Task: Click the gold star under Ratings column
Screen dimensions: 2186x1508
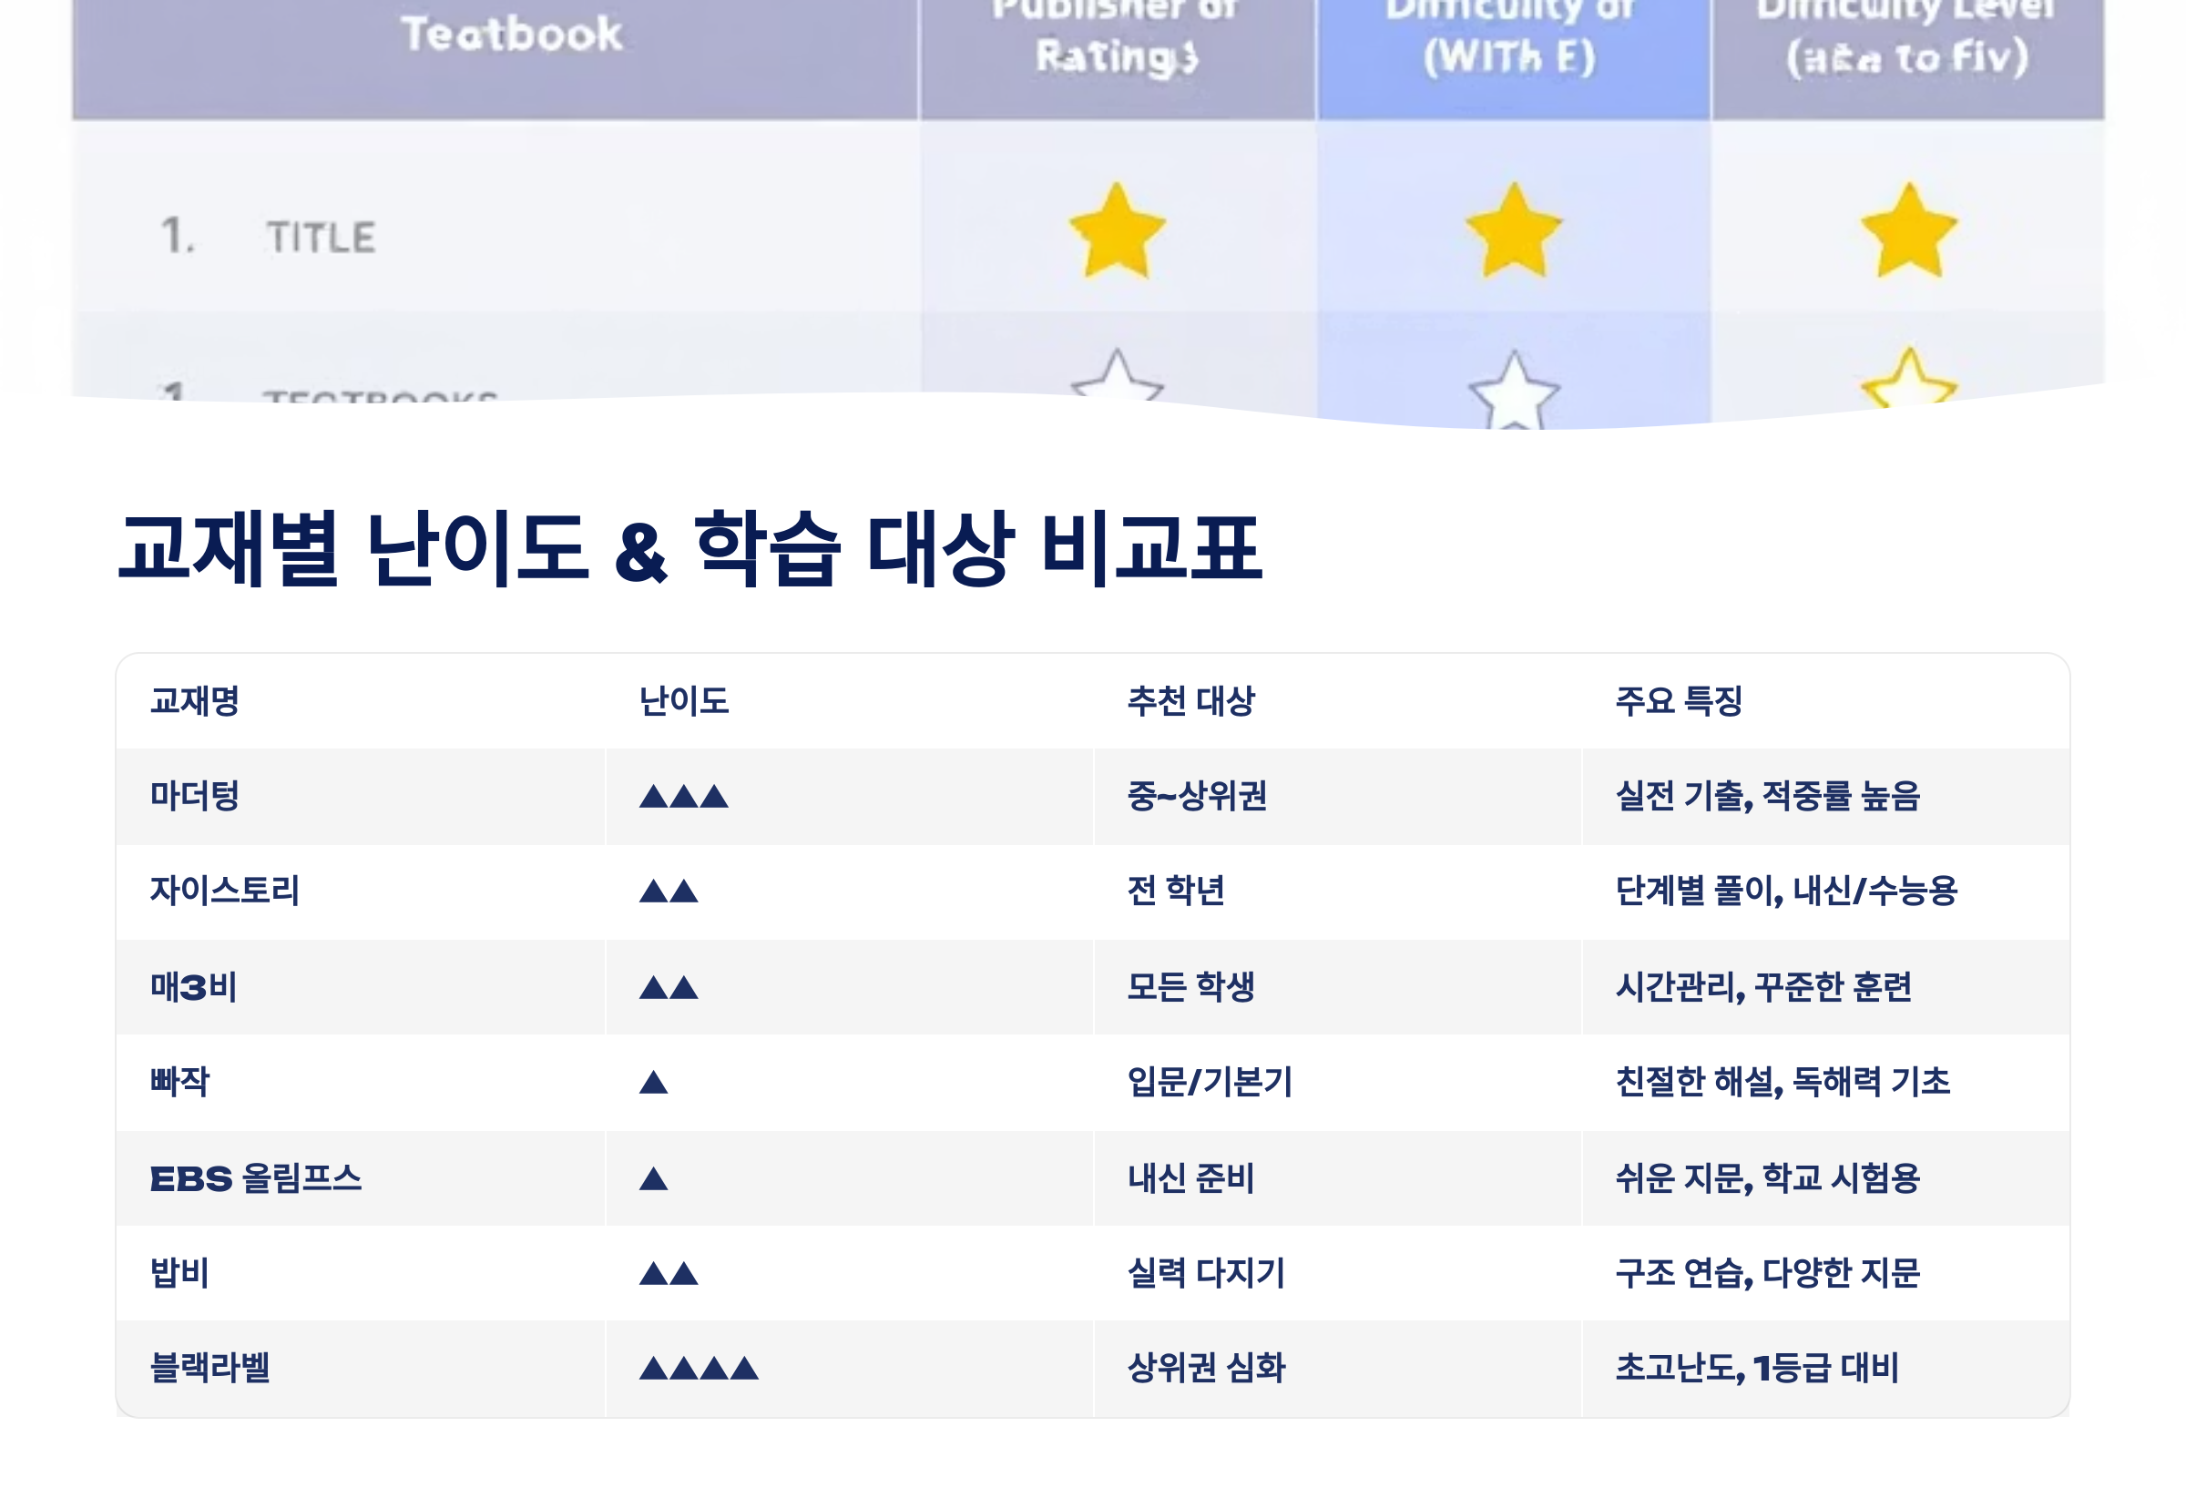Action: click(1116, 232)
